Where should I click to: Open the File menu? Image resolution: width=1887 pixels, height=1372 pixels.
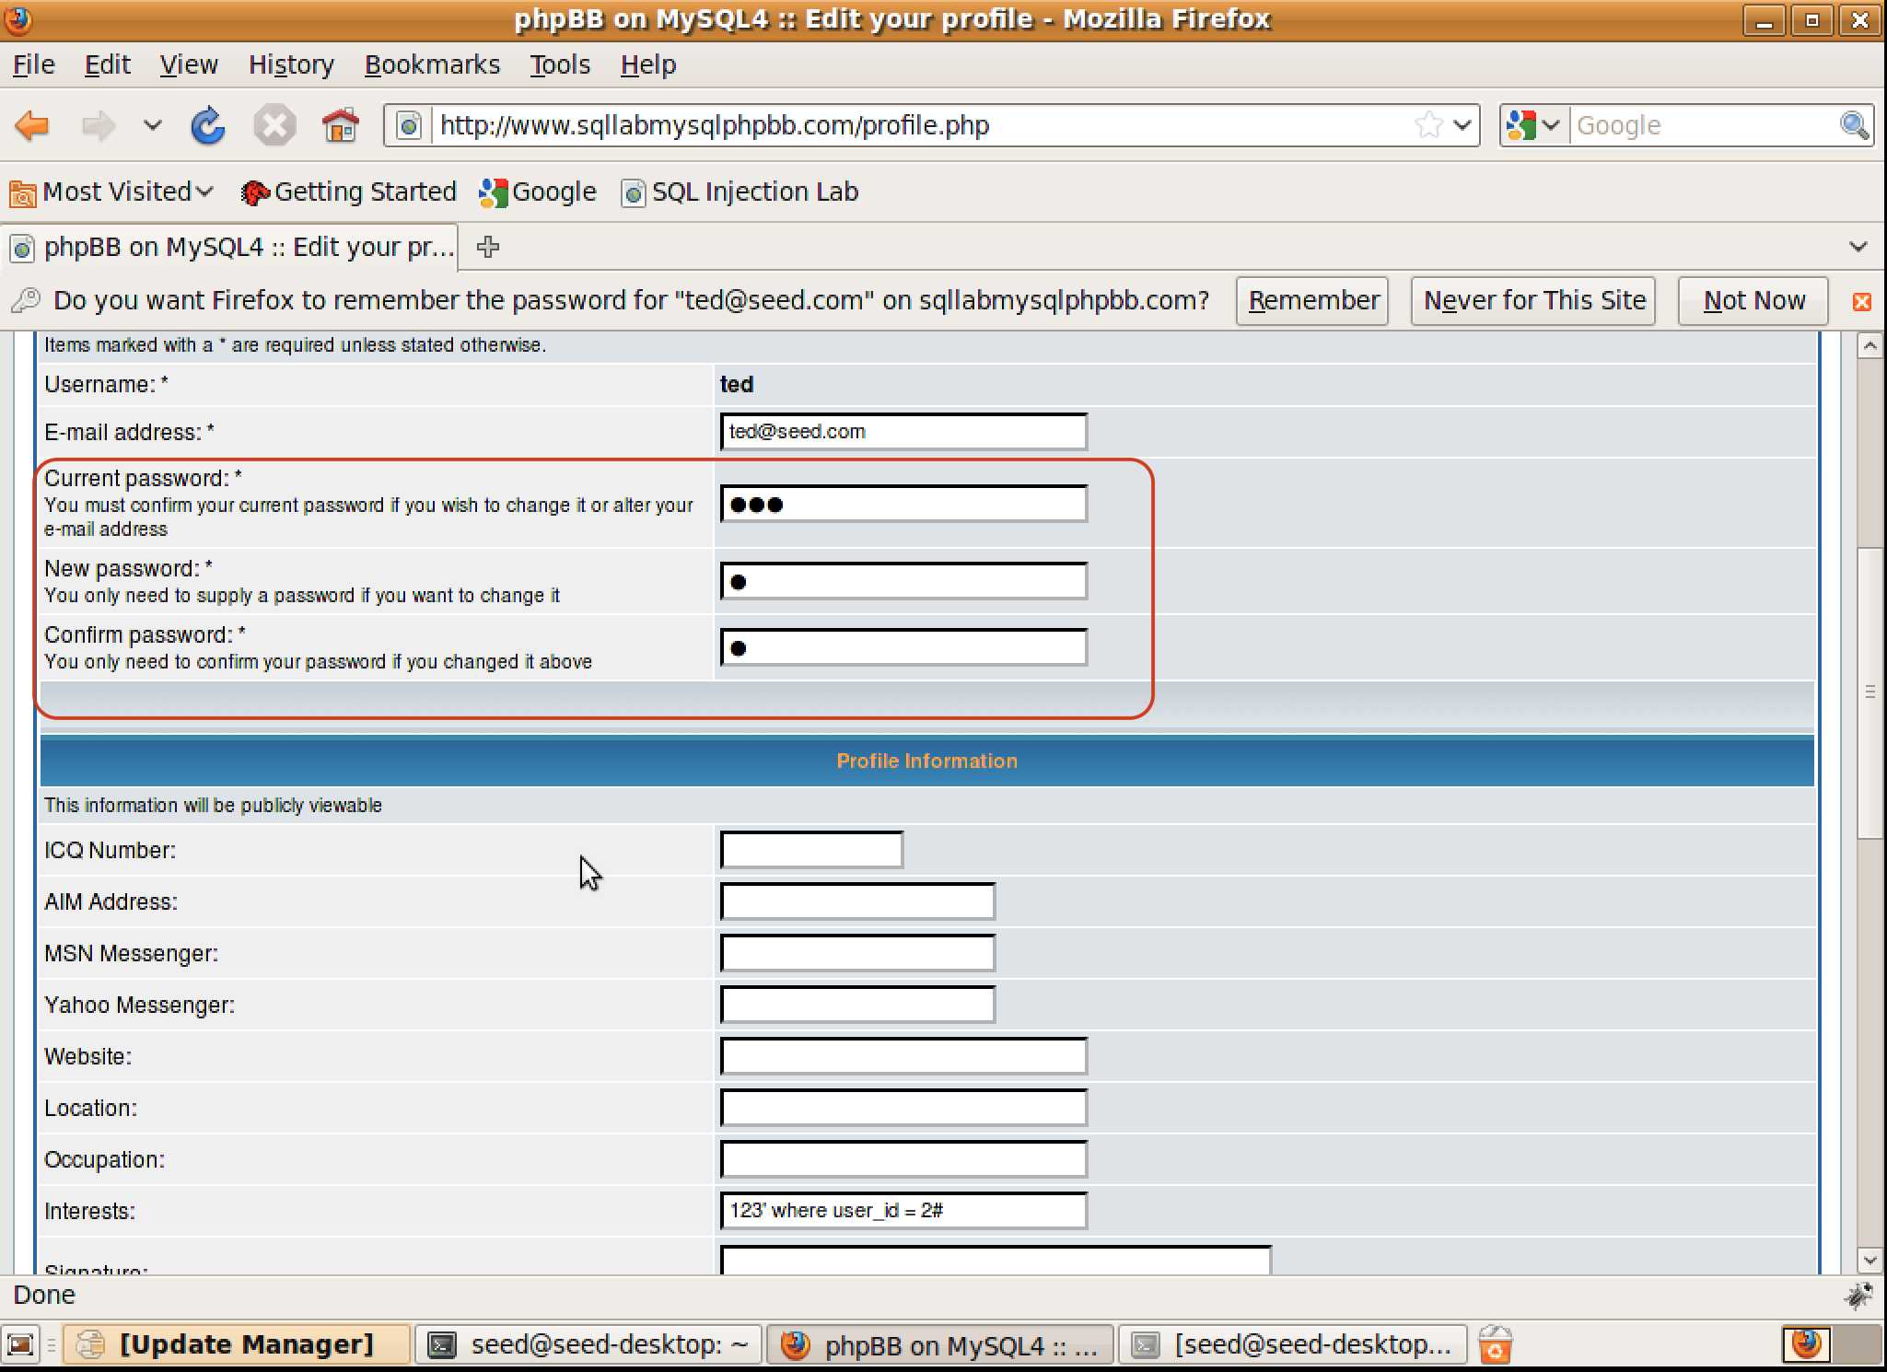[x=33, y=64]
